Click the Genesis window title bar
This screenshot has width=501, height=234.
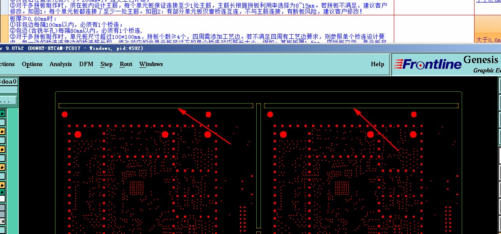(x=250, y=48)
